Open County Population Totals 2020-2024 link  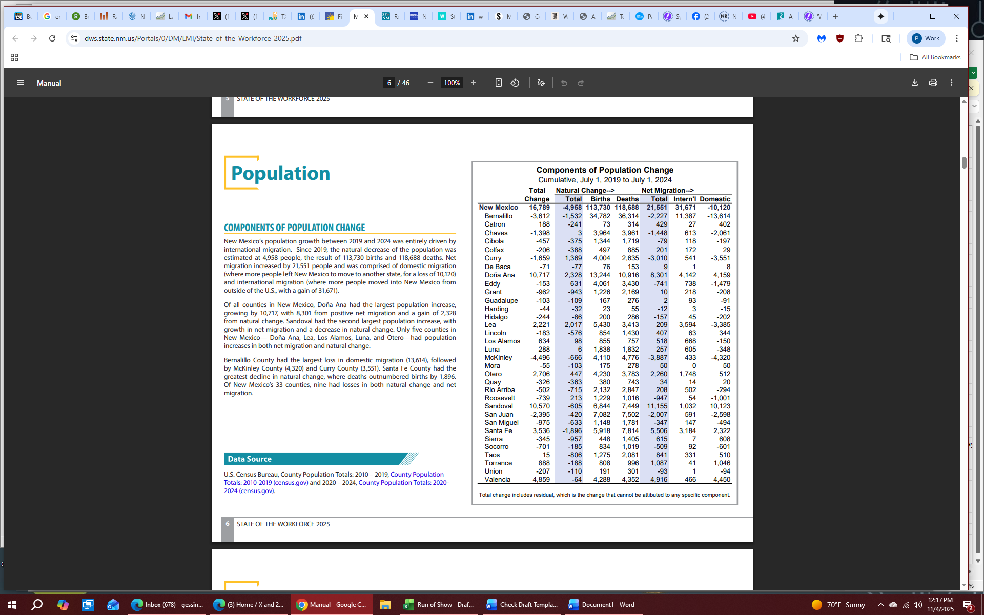click(x=403, y=483)
